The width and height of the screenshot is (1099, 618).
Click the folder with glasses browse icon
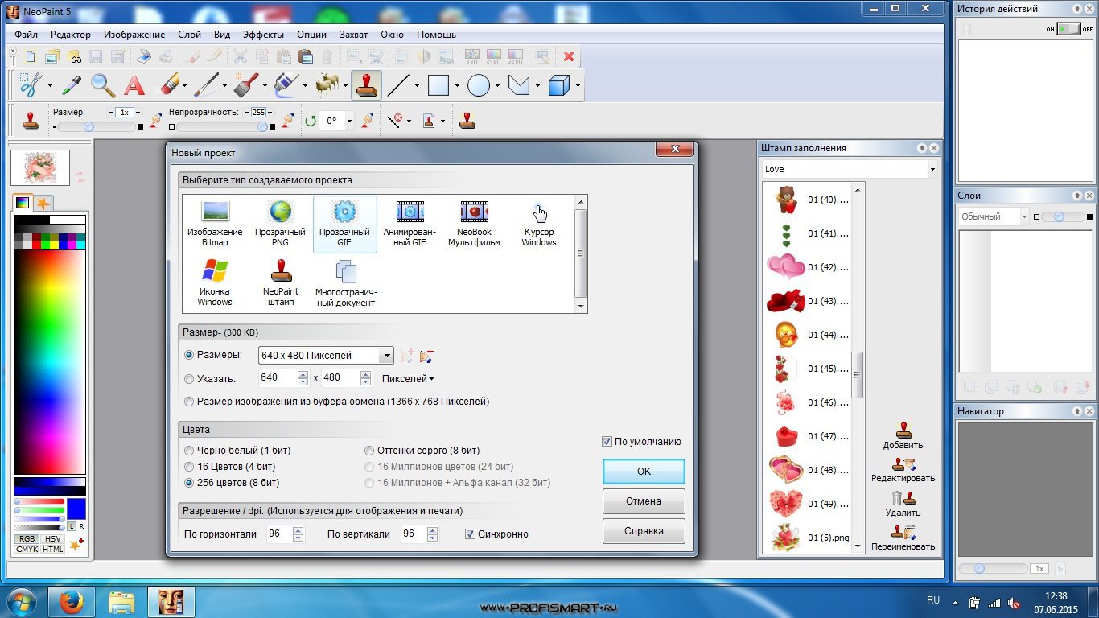point(74,56)
